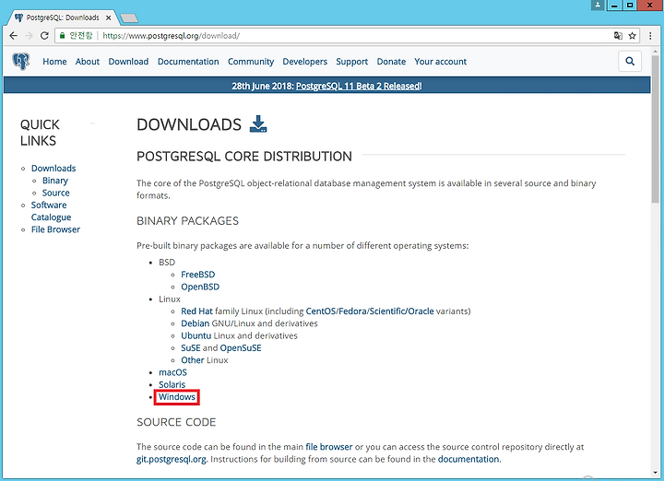
Task: Click File Browser quick link
Action: [55, 229]
